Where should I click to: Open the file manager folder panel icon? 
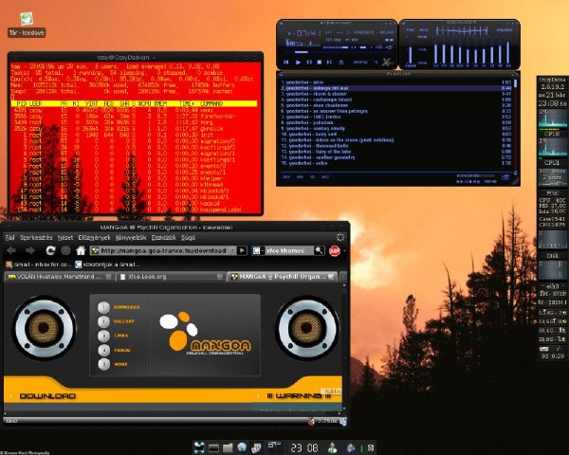228,447
